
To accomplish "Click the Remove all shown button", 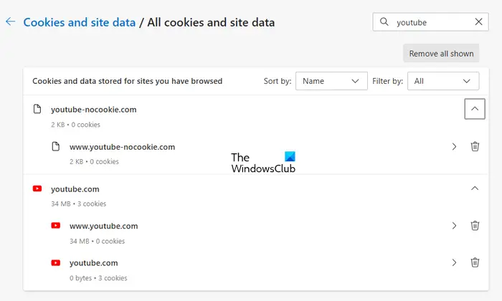I will tap(441, 54).
